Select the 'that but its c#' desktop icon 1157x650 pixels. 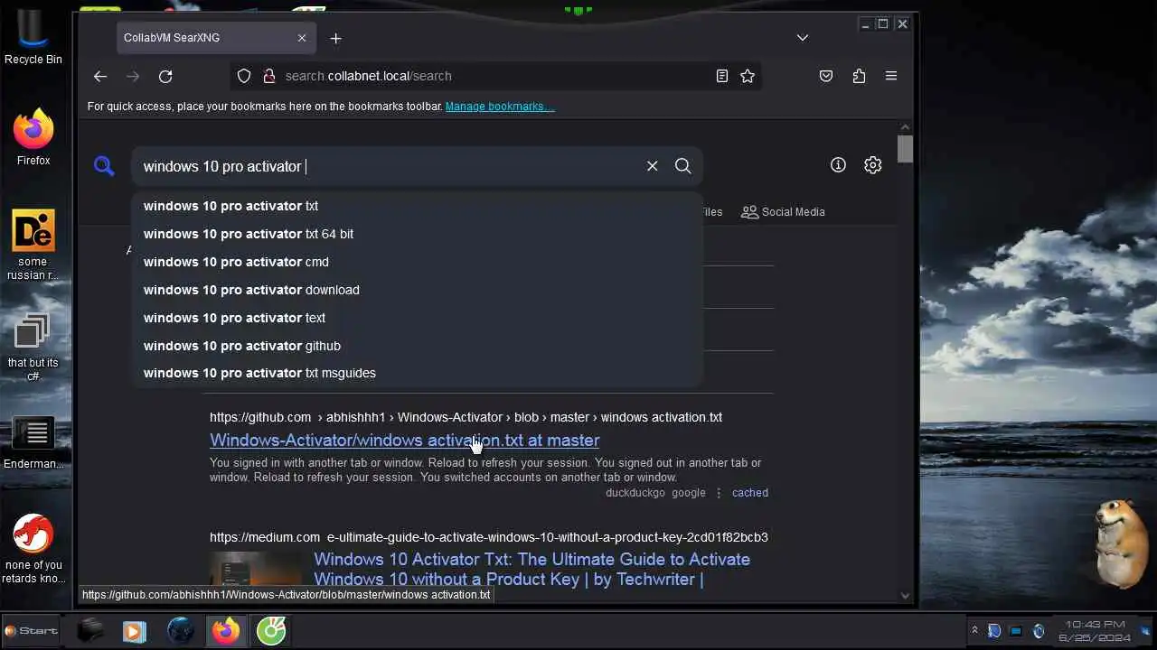click(33, 347)
